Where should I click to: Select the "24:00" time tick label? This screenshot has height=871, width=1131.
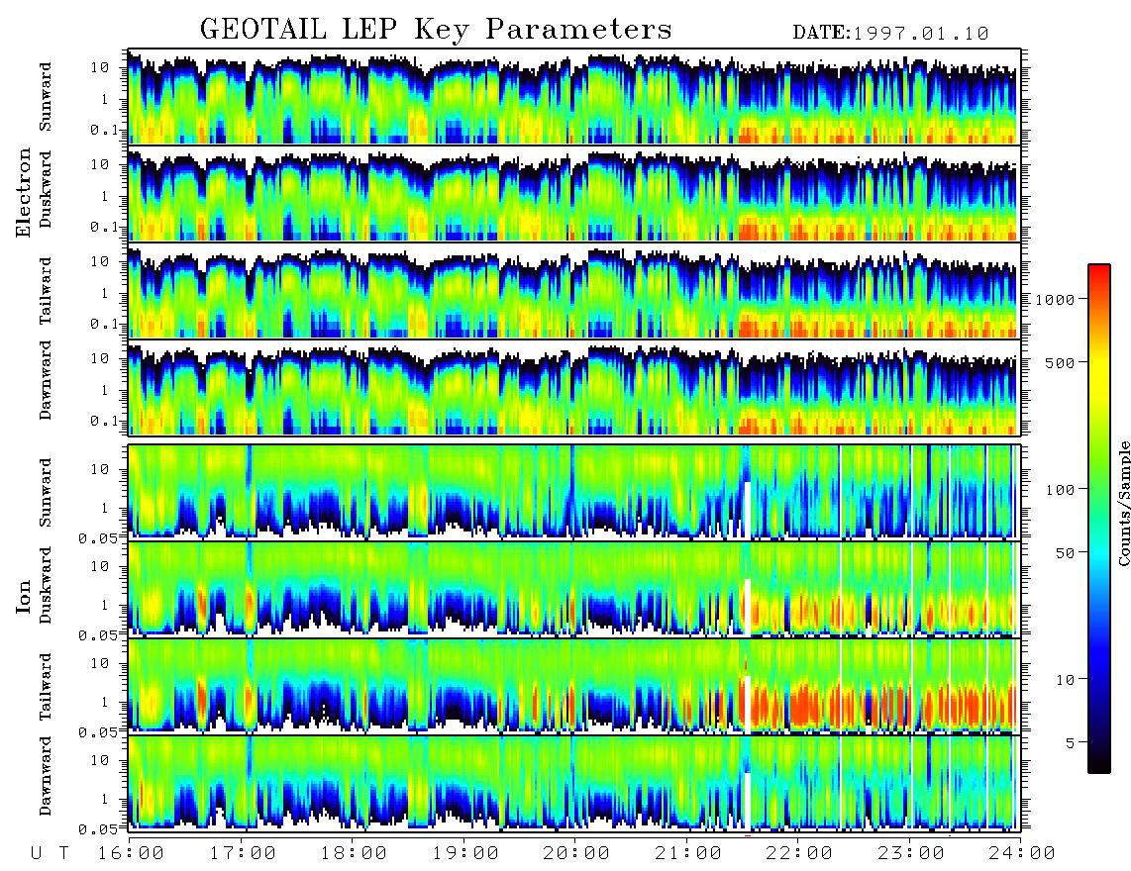[1022, 854]
